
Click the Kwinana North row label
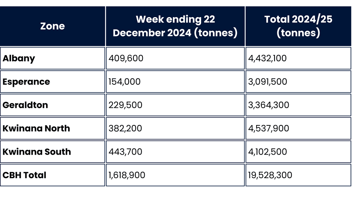(36, 128)
